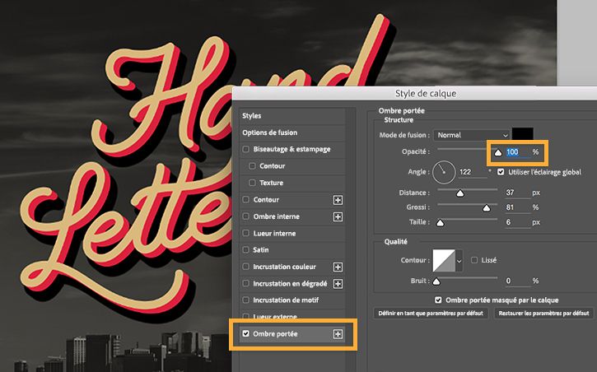Click the Contour curve thumbnail

click(444, 261)
